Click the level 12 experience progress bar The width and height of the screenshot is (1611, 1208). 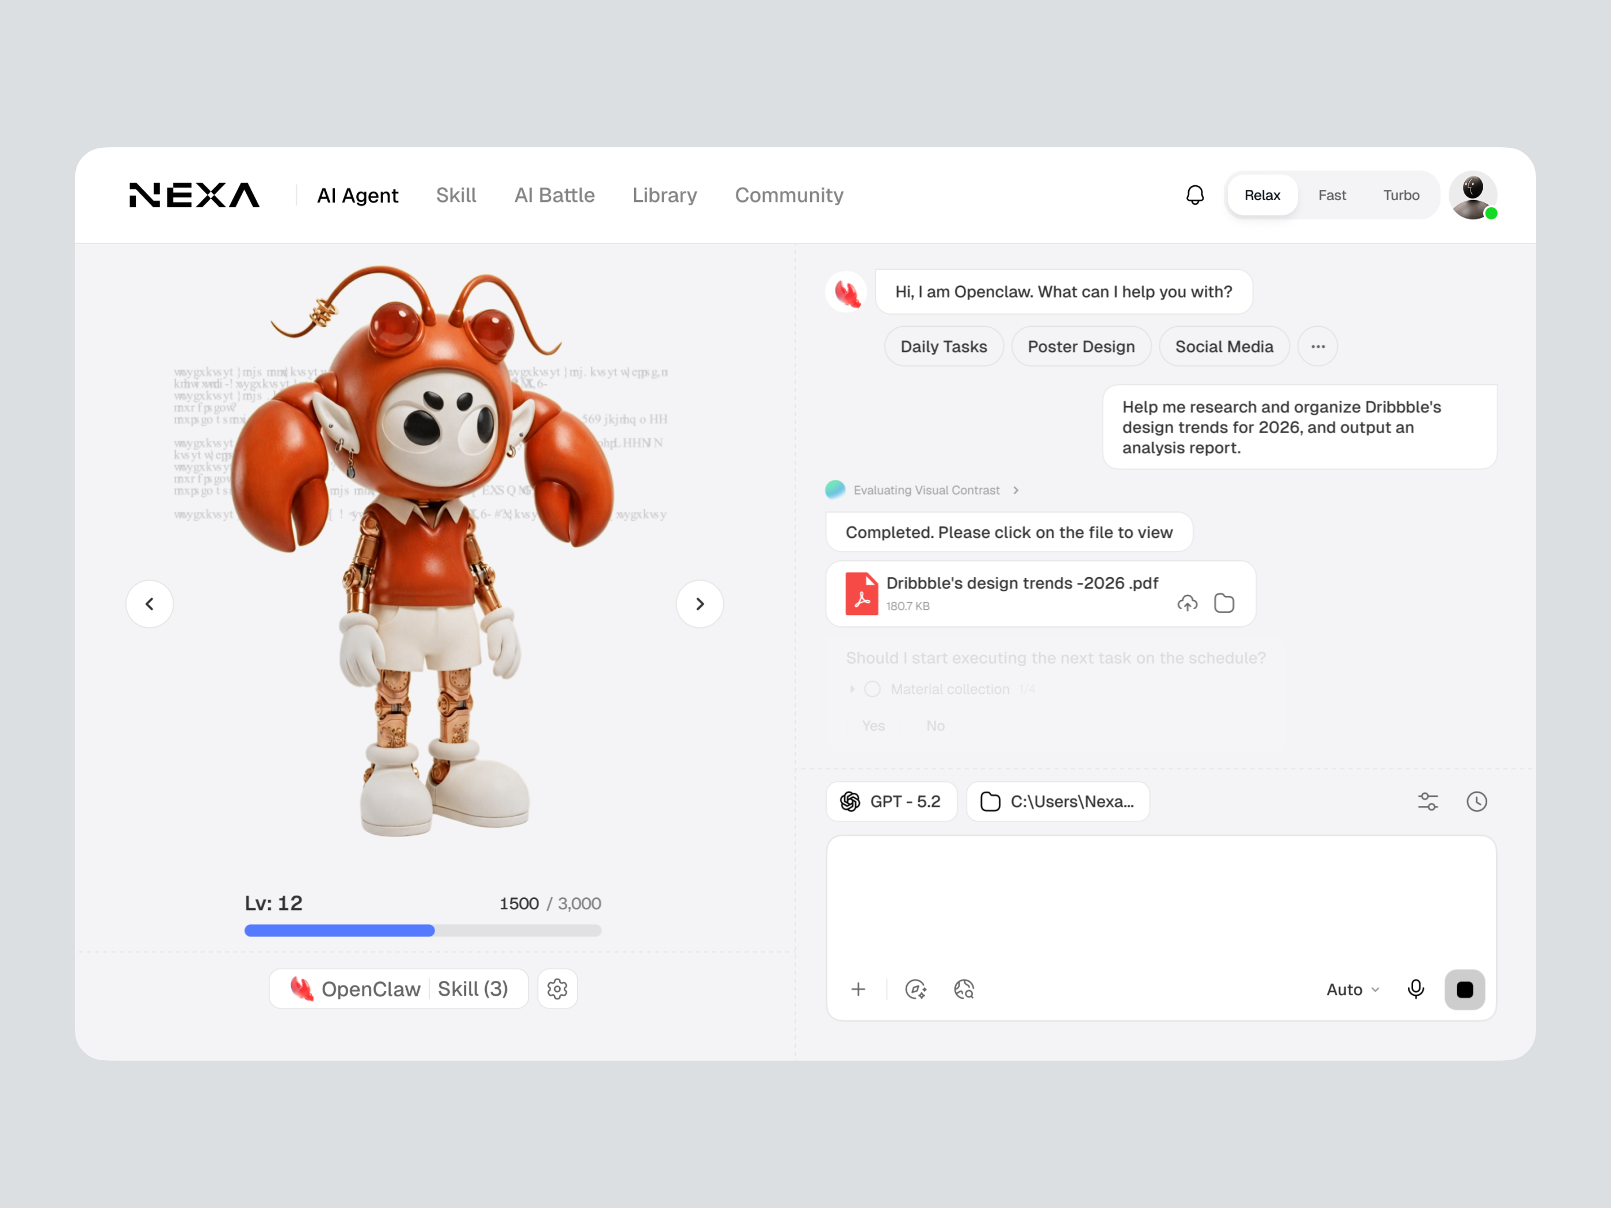point(422,930)
